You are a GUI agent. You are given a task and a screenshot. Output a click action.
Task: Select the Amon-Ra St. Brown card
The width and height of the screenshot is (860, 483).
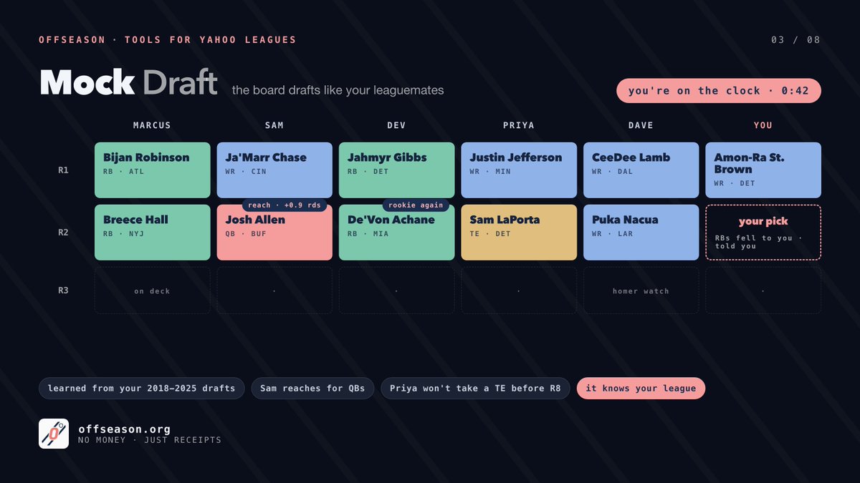click(763, 170)
